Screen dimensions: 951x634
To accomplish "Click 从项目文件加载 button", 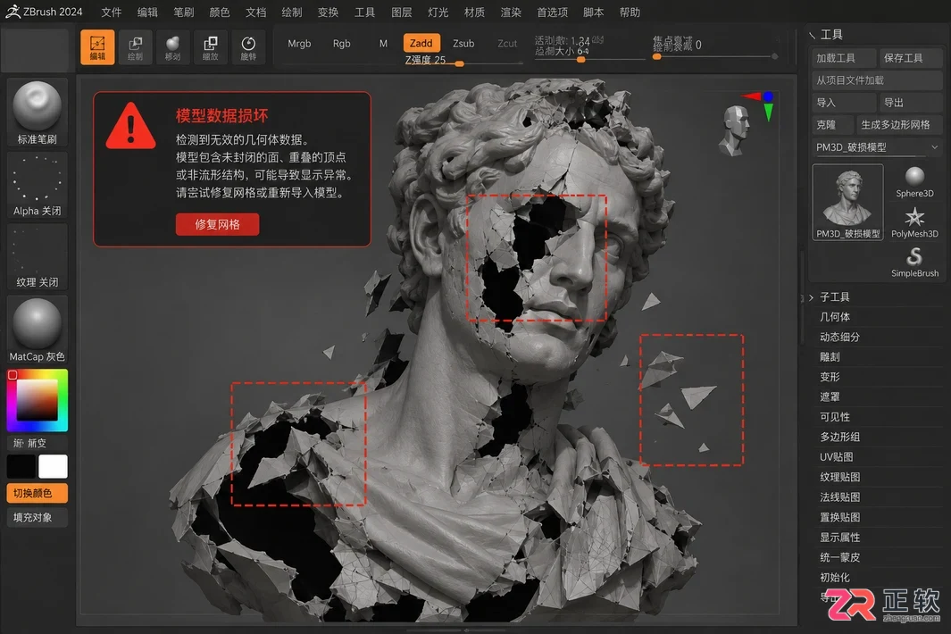I will pyautogui.click(x=877, y=80).
